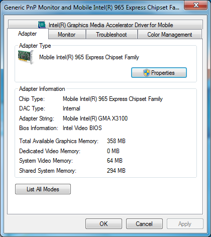The width and height of the screenshot is (211, 237).
Task: Click the List All Modes button
Action: (43, 189)
